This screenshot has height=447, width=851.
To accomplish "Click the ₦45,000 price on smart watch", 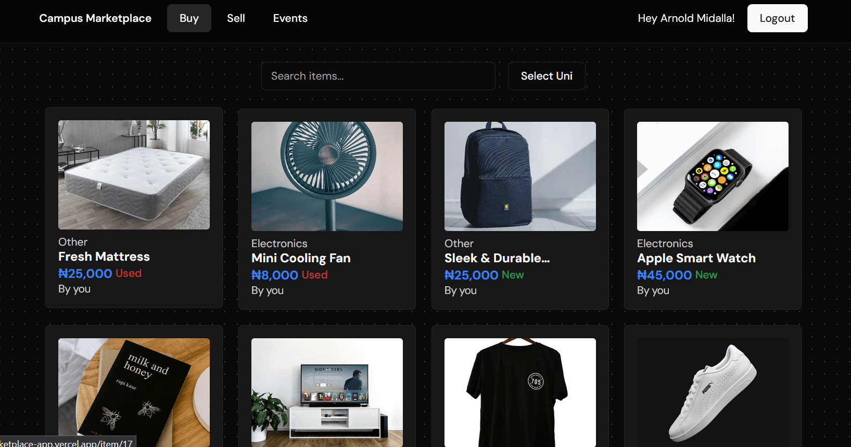I will (664, 275).
